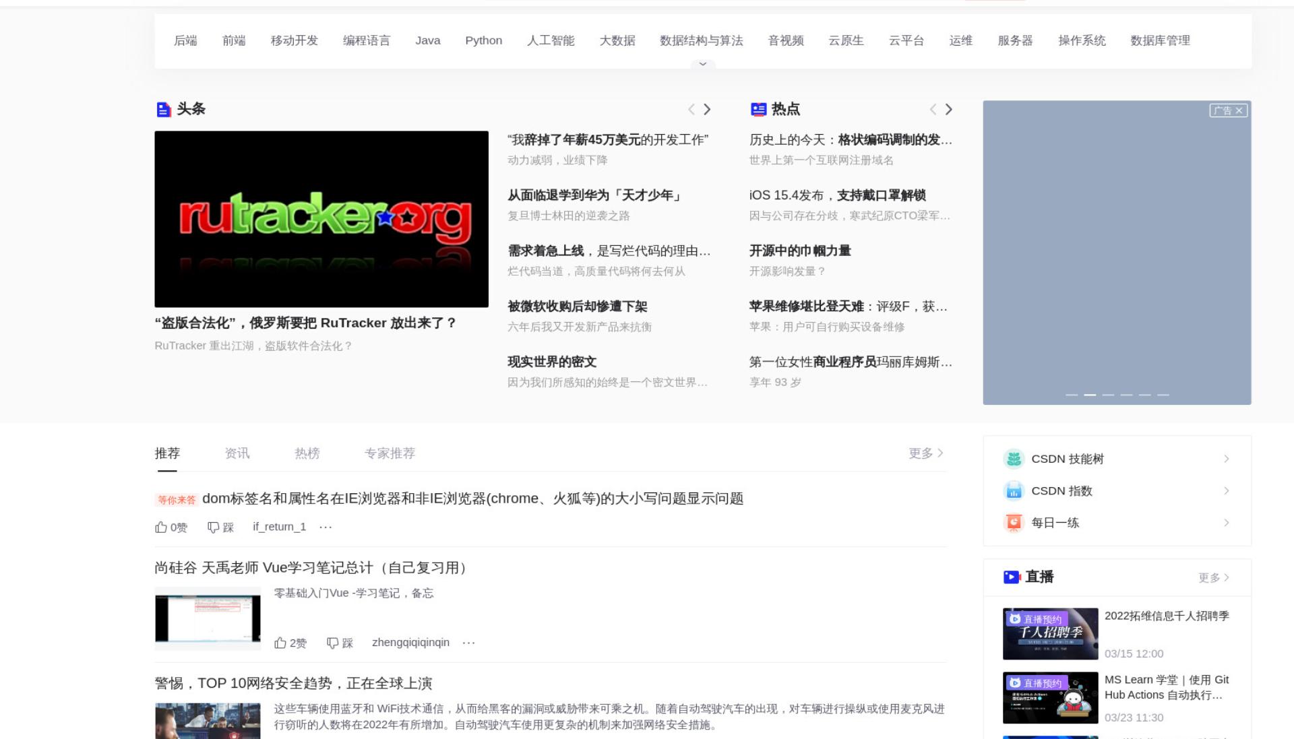Expand the category bar with down chevron

[703, 64]
